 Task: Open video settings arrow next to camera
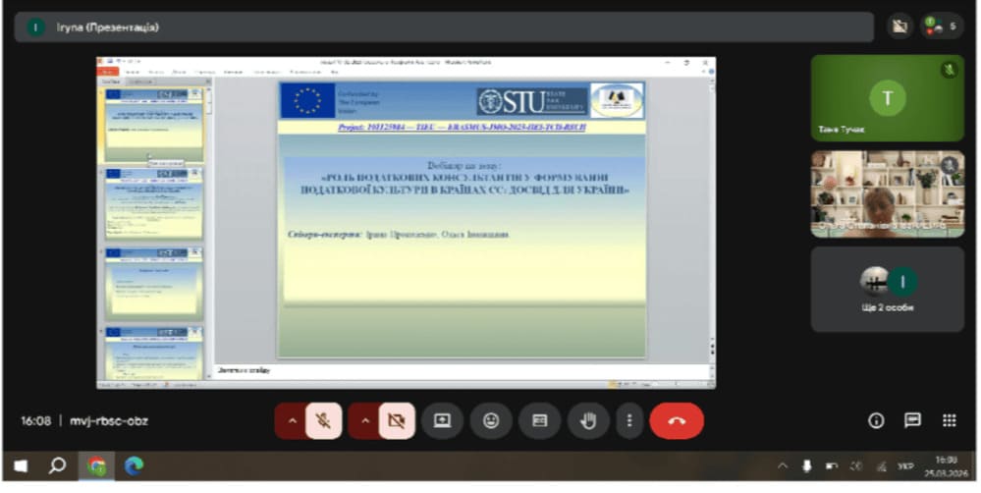click(x=364, y=420)
